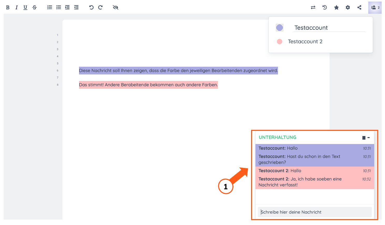The image size is (385, 225).
Task: Toggle the connected users panel button
Action: (x=375, y=8)
